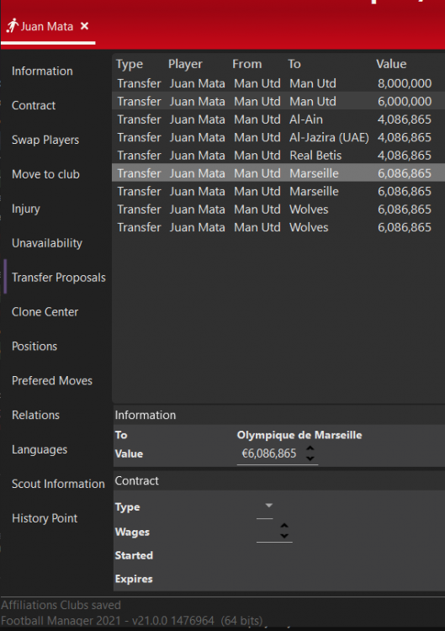The image size is (445, 631).
Task: Open History Point
Action: [45, 518]
